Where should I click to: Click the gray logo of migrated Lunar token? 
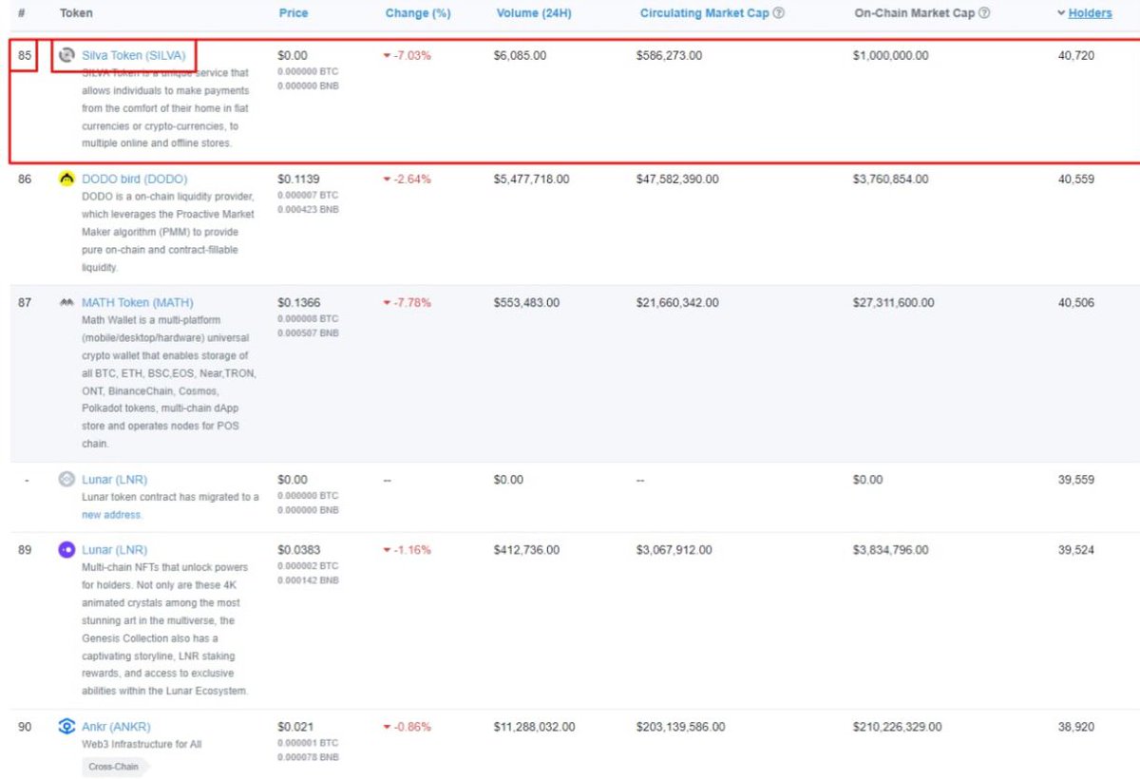(66, 480)
